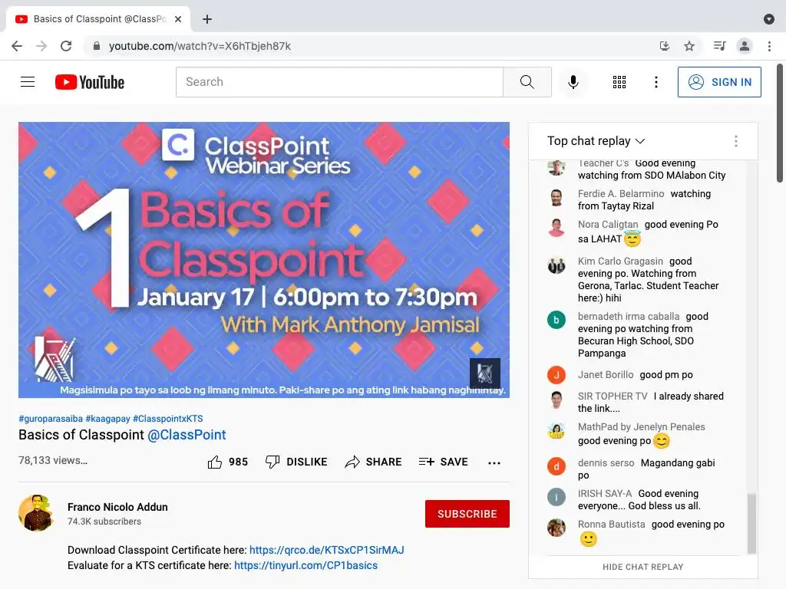Click the page vertical scrollbar
The image size is (786, 589).
point(780,123)
